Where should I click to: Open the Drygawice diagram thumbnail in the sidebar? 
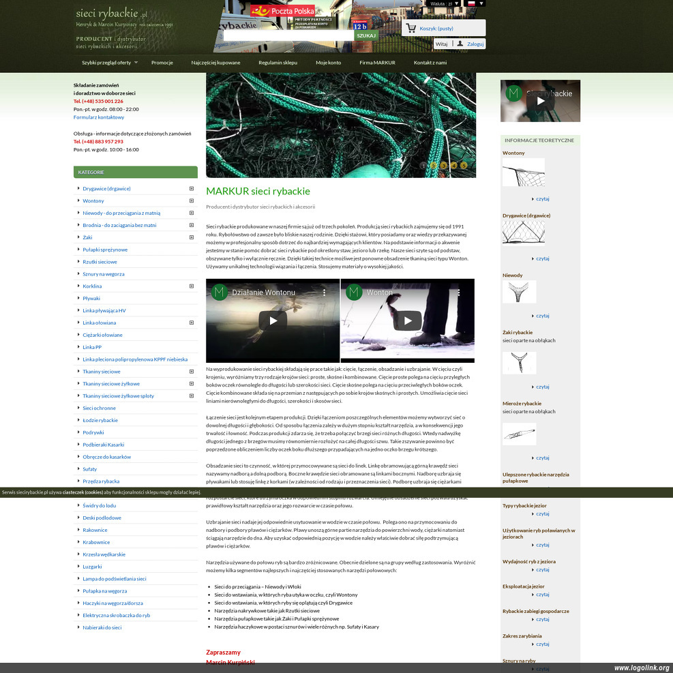(x=524, y=233)
